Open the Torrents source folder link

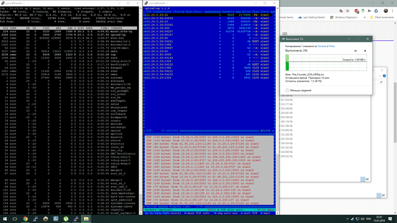322,47
